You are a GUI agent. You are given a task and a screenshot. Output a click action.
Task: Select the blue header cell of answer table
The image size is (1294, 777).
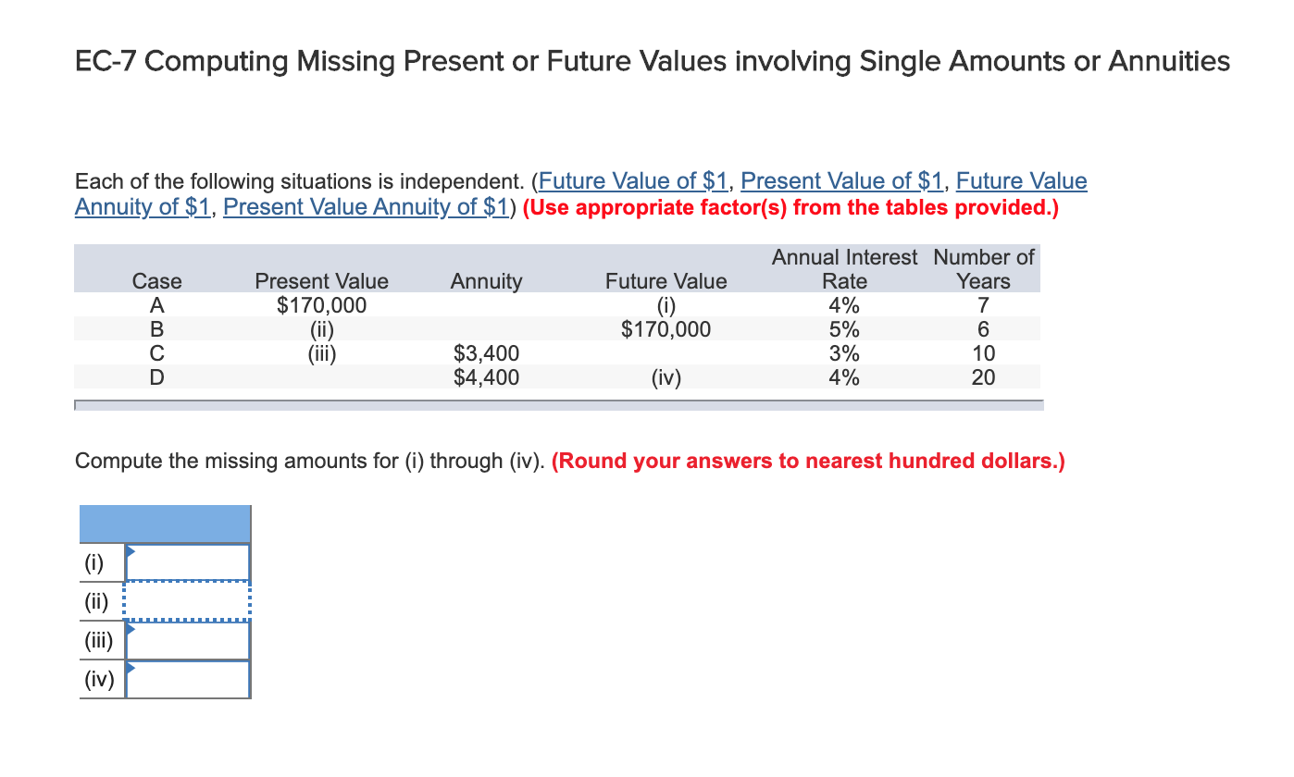tap(165, 523)
